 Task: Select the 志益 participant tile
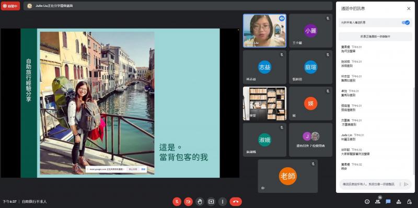[264, 67]
